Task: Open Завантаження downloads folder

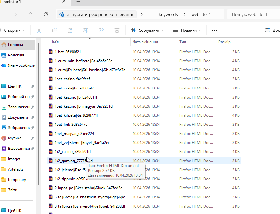Action: 18,107
